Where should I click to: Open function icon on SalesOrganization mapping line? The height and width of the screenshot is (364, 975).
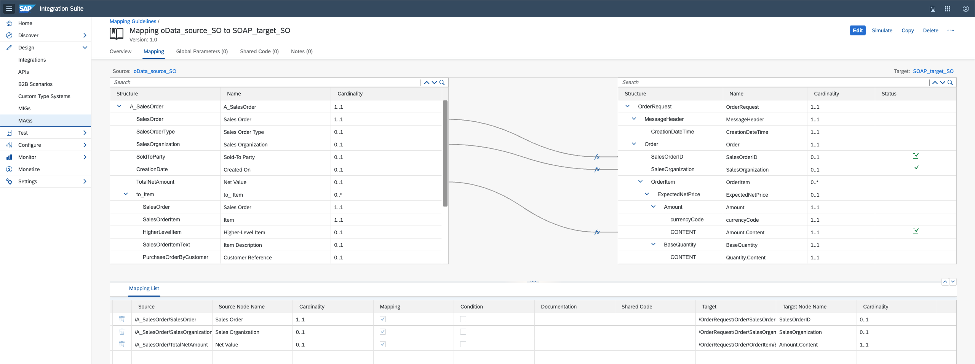[597, 169]
